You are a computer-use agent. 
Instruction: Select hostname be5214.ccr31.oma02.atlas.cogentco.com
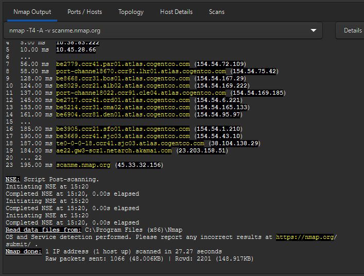123,107
